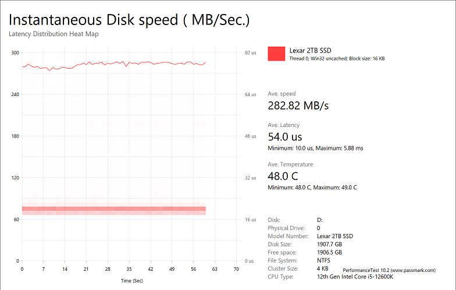This screenshot has width=456, height=290.
Task: Click the Instantaneous Disk speed chart title
Action: click(129, 19)
